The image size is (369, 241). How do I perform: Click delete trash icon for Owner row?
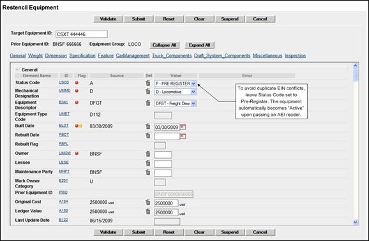[x=147, y=154]
